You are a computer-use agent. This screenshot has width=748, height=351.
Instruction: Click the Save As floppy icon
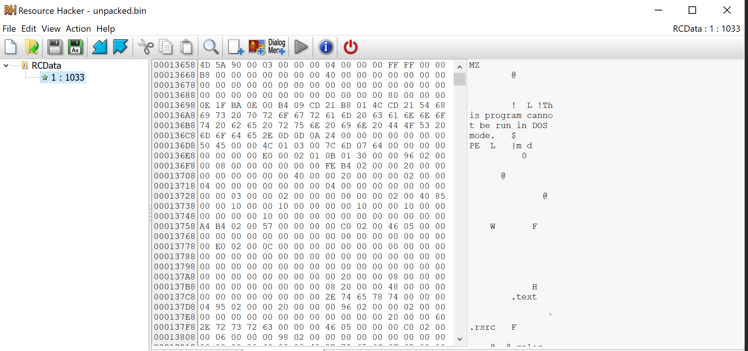[x=75, y=47]
